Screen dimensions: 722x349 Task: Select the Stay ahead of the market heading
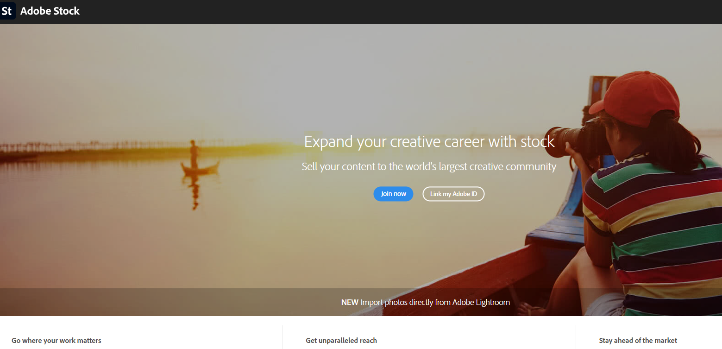coord(638,341)
